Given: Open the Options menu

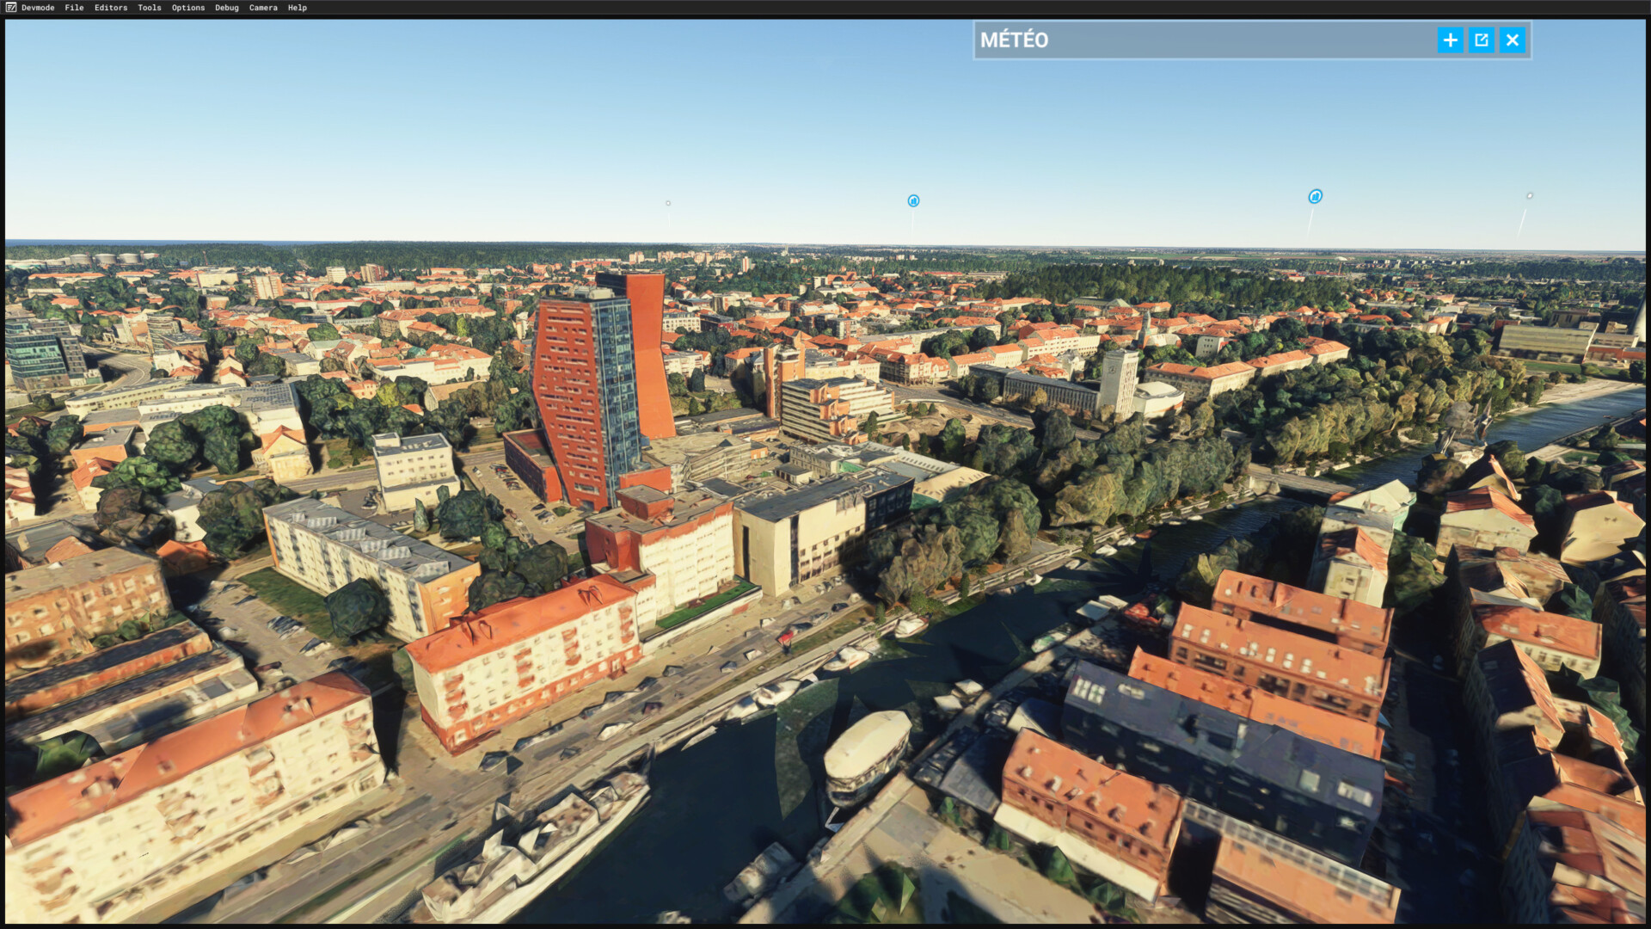Looking at the screenshot, I should pyautogui.click(x=188, y=8).
